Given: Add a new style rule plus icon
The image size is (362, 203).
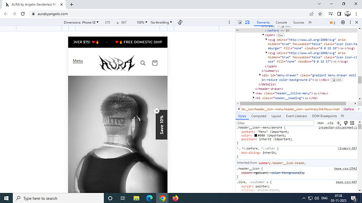Looking at the screenshot, I should point(338,123).
